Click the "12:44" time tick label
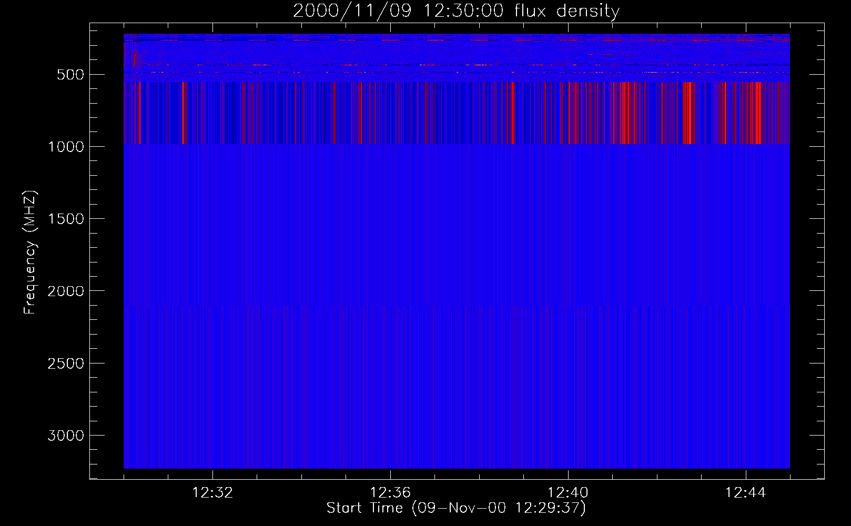This screenshot has width=851, height=526. point(746,493)
